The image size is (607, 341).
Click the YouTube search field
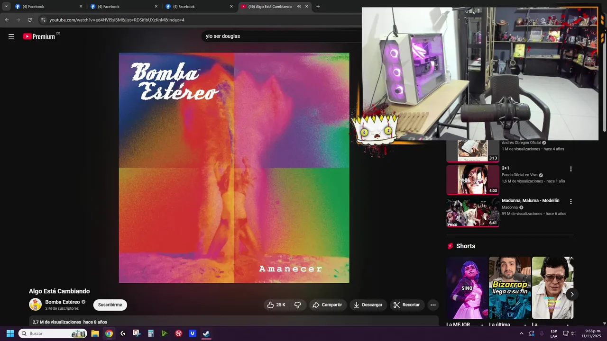point(282,36)
